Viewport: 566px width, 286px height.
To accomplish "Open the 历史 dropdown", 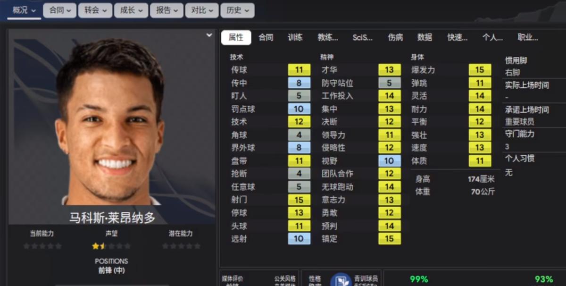I will pos(238,10).
